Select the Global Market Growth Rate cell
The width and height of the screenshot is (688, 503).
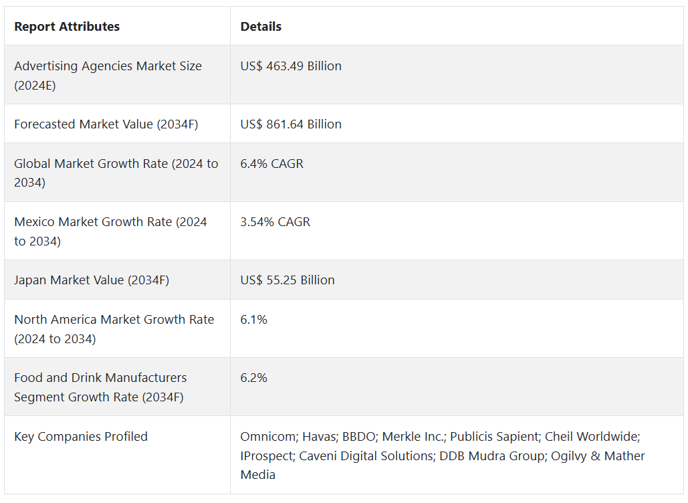[116, 173]
